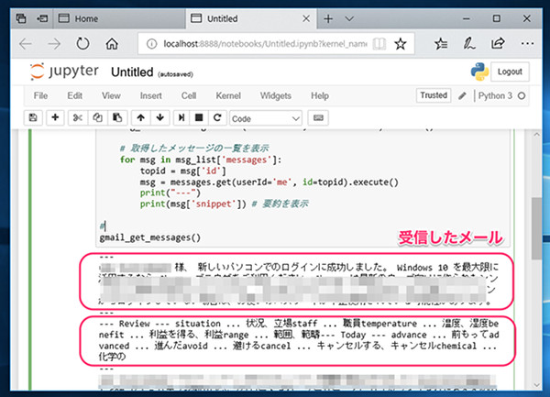Open reading view book icon
The image size is (550, 397).
[379, 44]
